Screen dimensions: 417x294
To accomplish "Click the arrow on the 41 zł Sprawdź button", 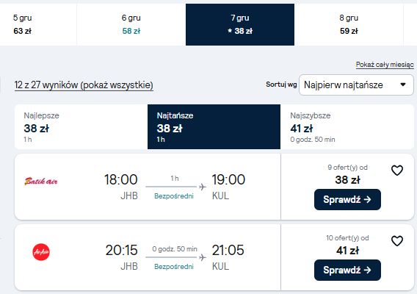I will [x=368, y=270].
